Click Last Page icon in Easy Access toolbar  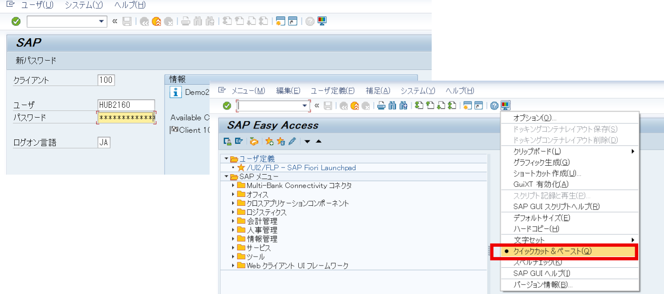click(452, 106)
